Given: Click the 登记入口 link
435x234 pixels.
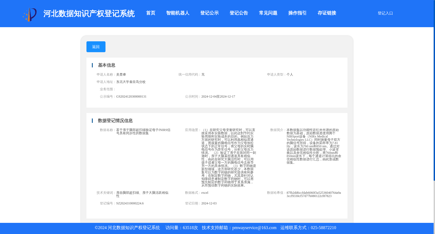Looking at the screenshot, I should tap(385, 13).
